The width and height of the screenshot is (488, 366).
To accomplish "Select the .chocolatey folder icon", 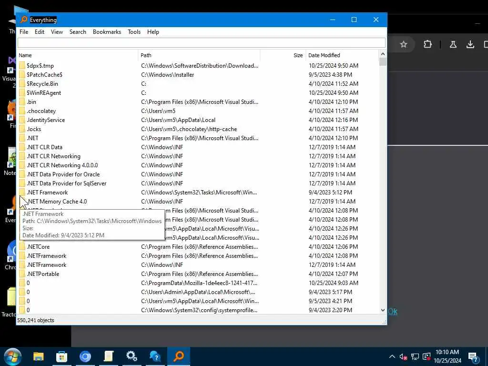I will coord(22,111).
